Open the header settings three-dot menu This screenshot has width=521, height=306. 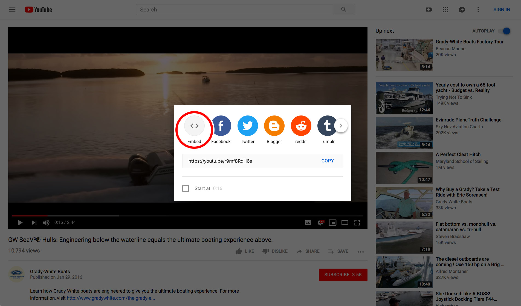[x=478, y=10]
